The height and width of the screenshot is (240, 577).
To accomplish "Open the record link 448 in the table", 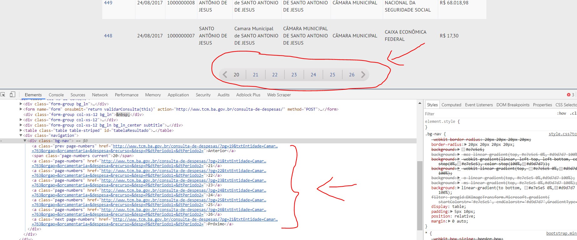I will pos(108,36).
